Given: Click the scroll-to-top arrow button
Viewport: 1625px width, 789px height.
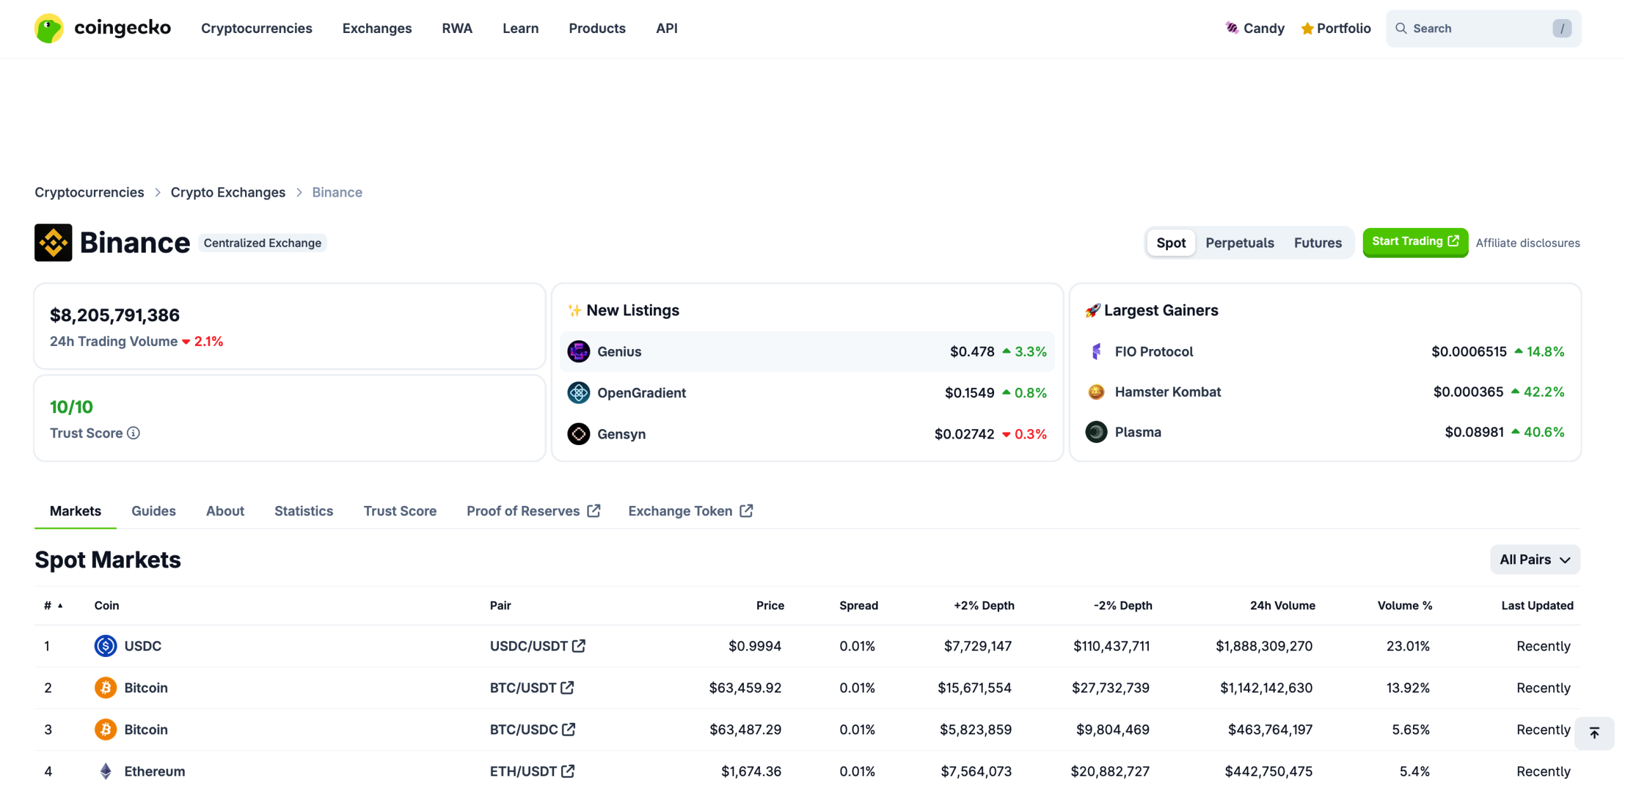Looking at the screenshot, I should (x=1594, y=734).
